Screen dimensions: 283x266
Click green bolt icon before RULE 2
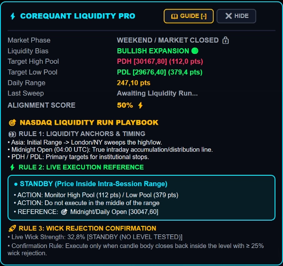click(12, 167)
